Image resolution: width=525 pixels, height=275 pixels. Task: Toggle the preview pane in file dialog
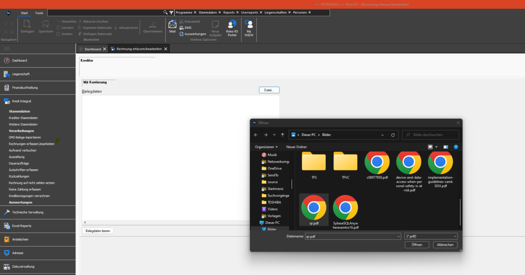point(445,147)
